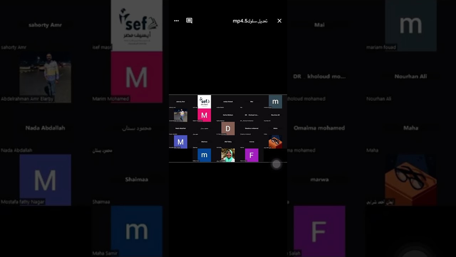
Task: Select the pink M avatar of Marim Mohamed
Action: 204,115
